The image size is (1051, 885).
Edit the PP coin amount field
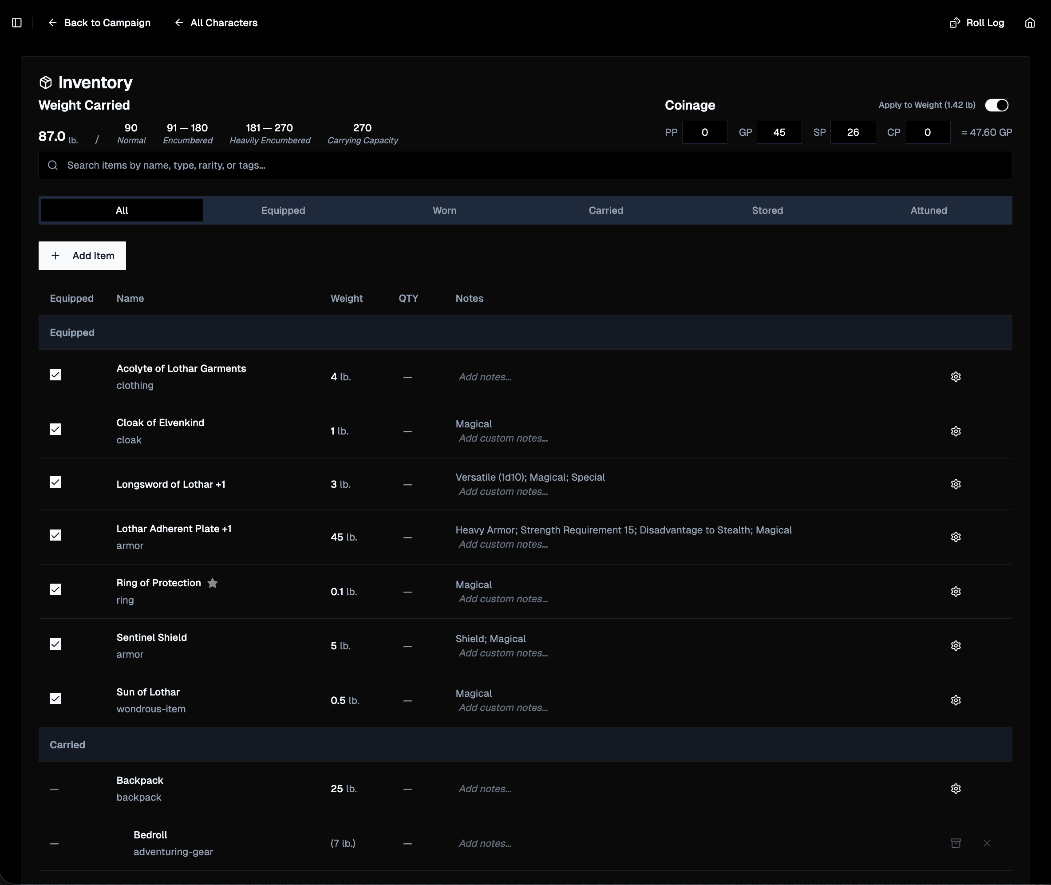[x=704, y=132]
